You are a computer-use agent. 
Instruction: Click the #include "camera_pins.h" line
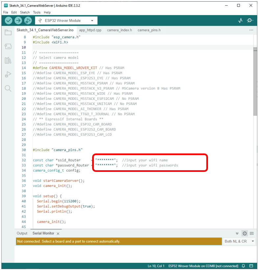[x=58, y=150]
